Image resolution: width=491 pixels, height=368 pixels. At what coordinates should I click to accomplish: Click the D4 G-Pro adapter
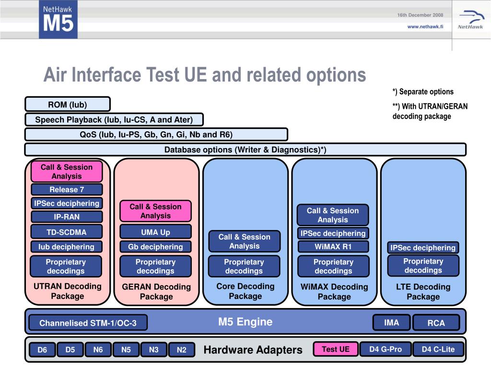(x=386, y=349)
